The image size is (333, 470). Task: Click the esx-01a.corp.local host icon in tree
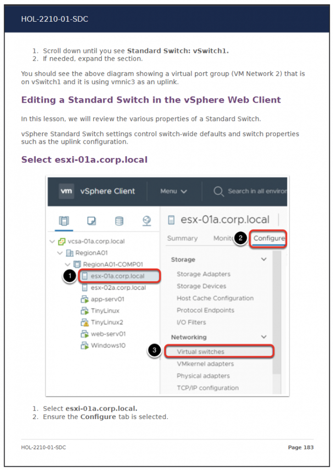point(85,276)
